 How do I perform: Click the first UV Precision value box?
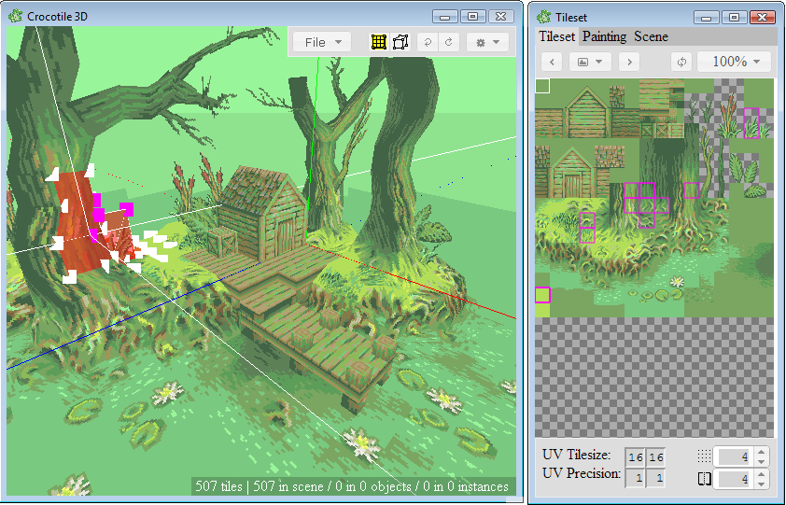tap(635, 477)
